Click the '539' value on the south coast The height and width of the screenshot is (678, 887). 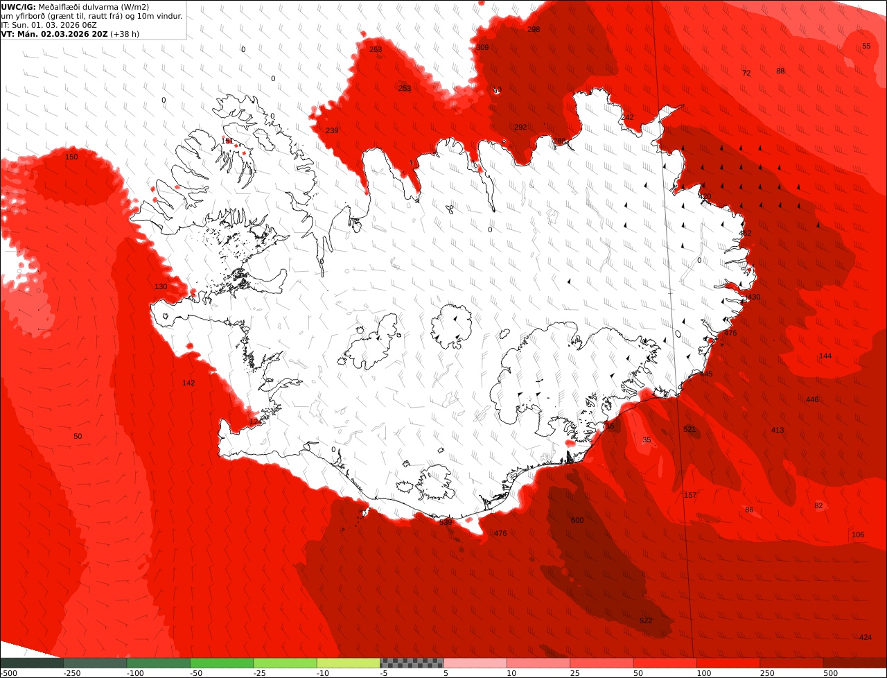(446, 523)
